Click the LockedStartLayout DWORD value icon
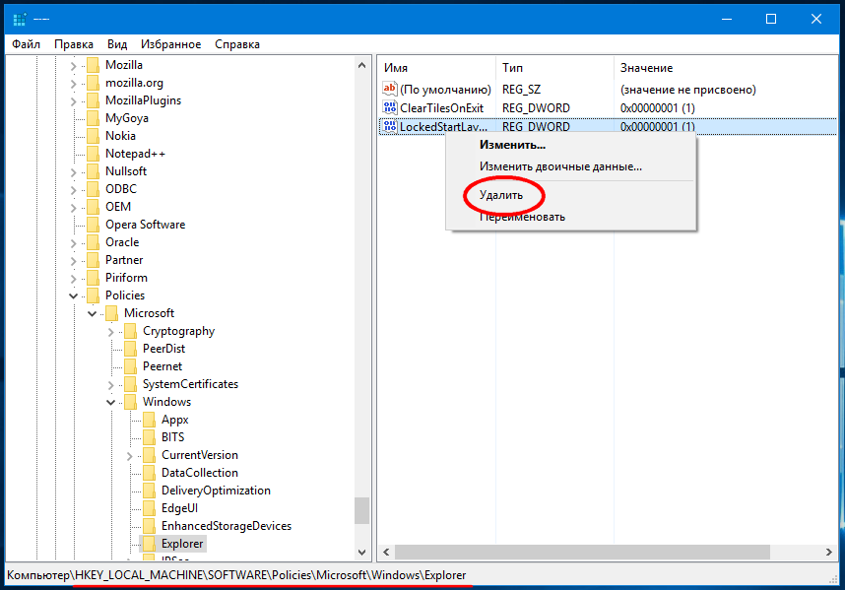Image resolution: width=845 pixels, height=590 pixels. [x=389, y=126]
